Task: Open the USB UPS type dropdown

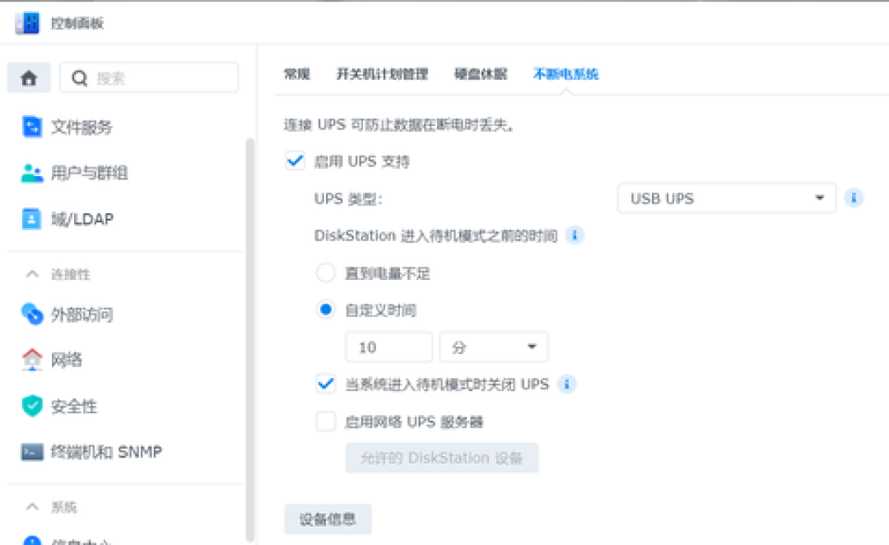Action: pos(726,198)
